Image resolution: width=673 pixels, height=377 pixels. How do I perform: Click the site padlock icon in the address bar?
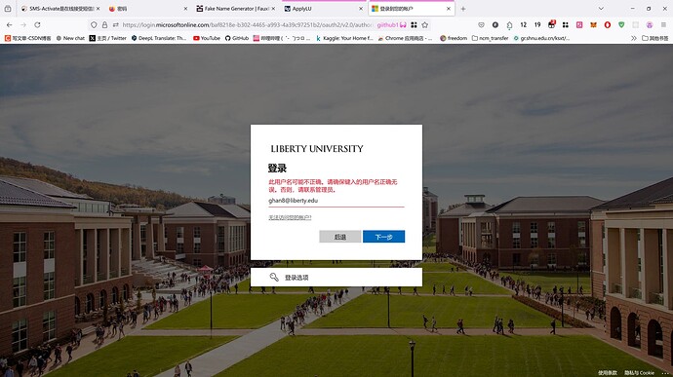click(x=104, y=25)
